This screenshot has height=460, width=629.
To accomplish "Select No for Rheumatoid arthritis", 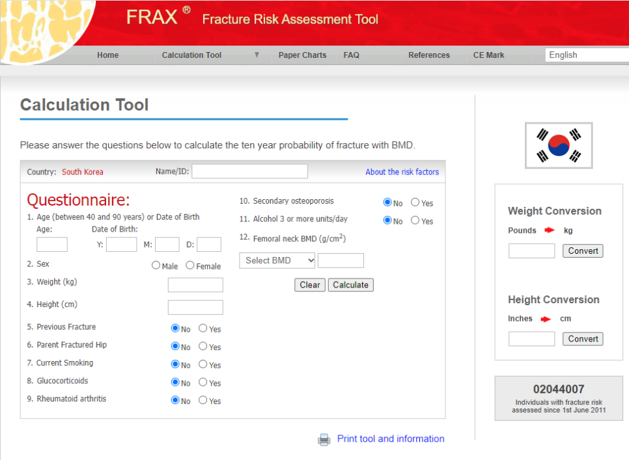I will pos(175,400).
